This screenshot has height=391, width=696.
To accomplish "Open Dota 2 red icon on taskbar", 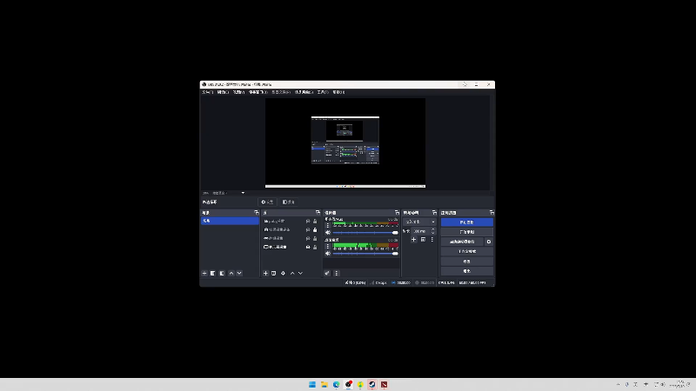I will pos(384,384).
